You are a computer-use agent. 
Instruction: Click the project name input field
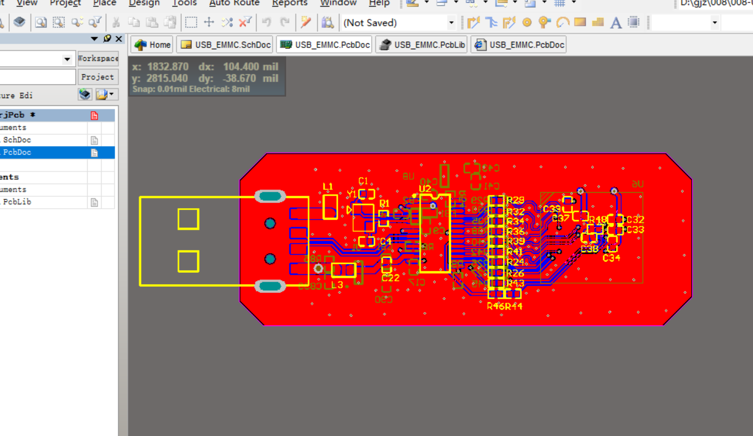tap(37, 77)
